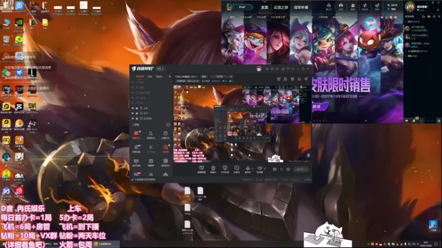This screenshot has width=442, height=248.
Task: Select first scene tab in streaming app
Action: [x=140, y=77]
